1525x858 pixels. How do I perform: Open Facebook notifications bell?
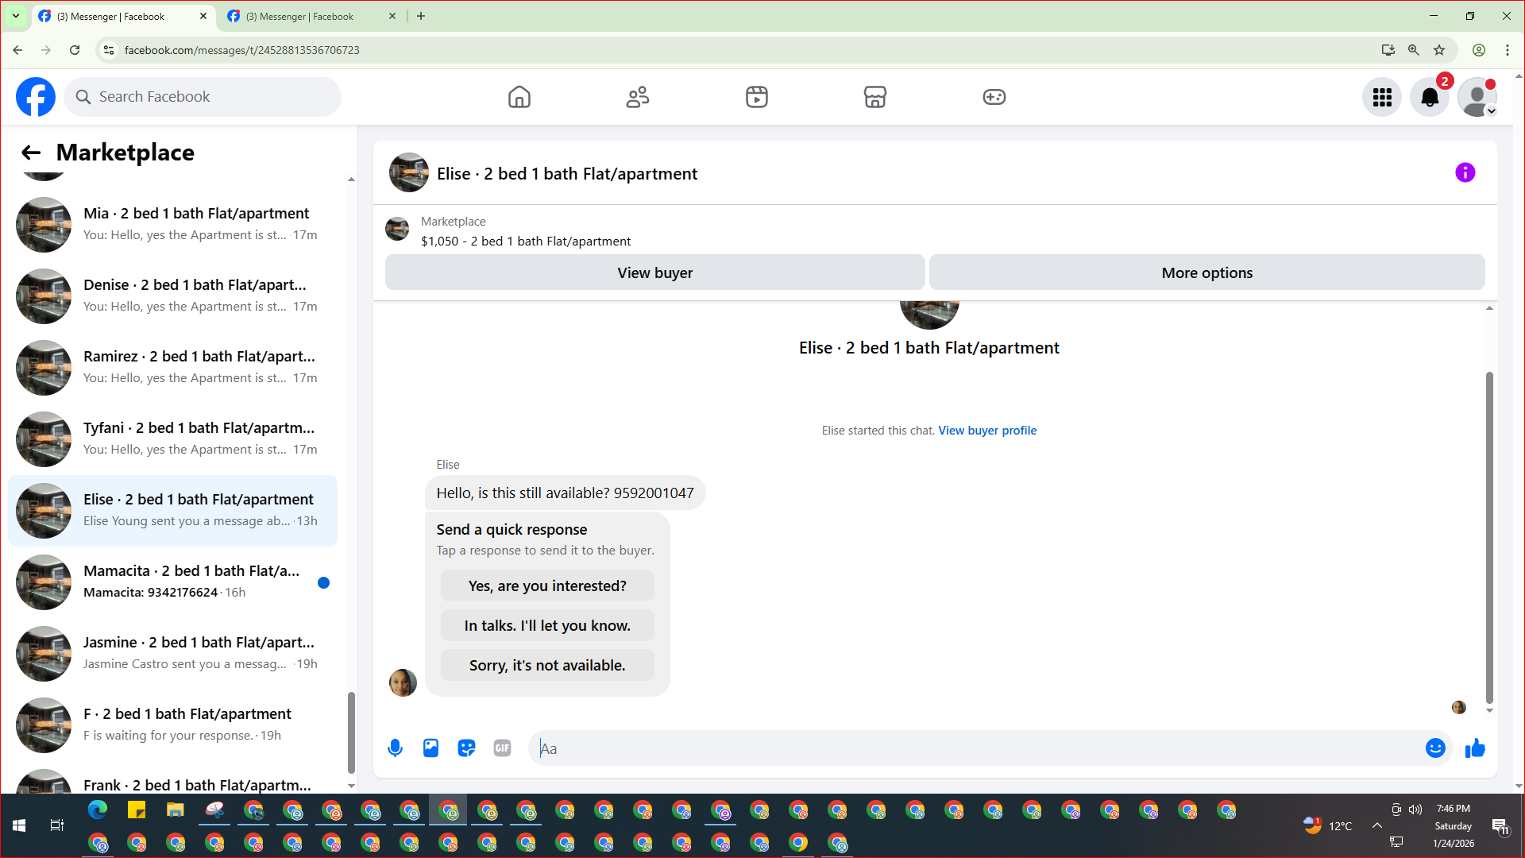(x=1430, y=97)
